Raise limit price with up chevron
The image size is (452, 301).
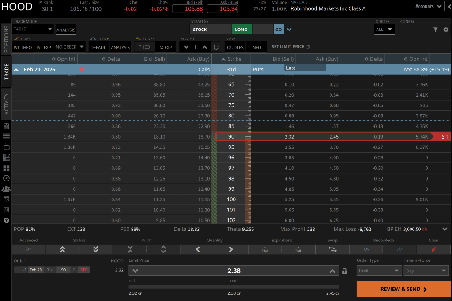click(332, 271)
